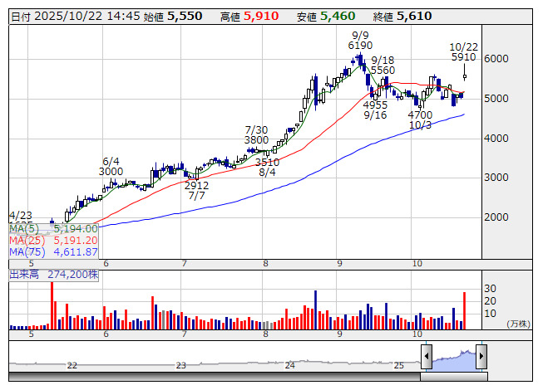
Task: Click the 安値 5,460 value in header
Action: point(326,17)
